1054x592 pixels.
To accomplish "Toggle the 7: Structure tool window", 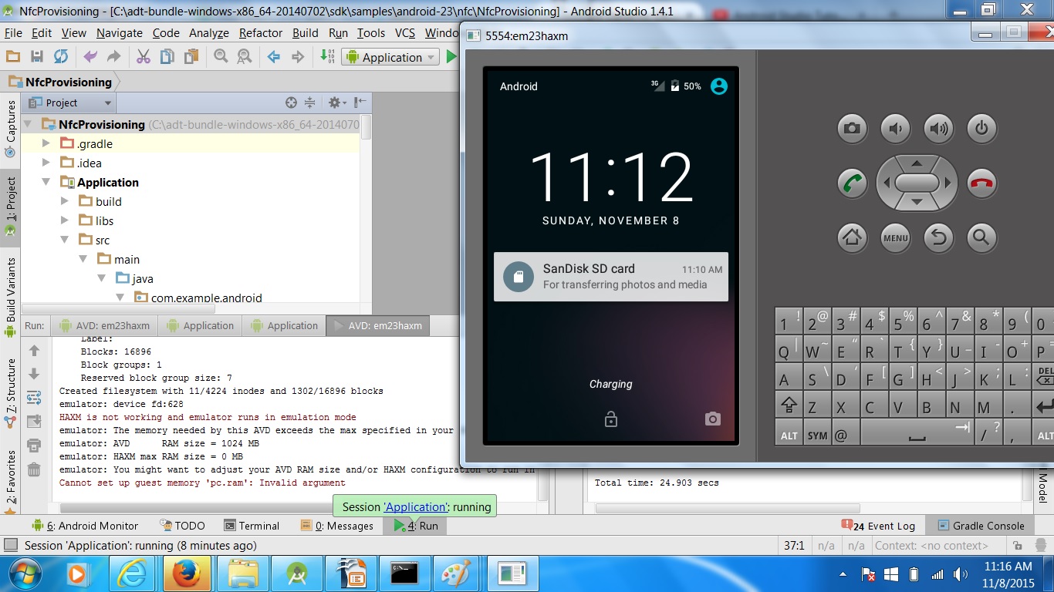I will 11,392.
